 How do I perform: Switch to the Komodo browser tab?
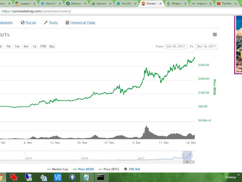tap(101, 4)
